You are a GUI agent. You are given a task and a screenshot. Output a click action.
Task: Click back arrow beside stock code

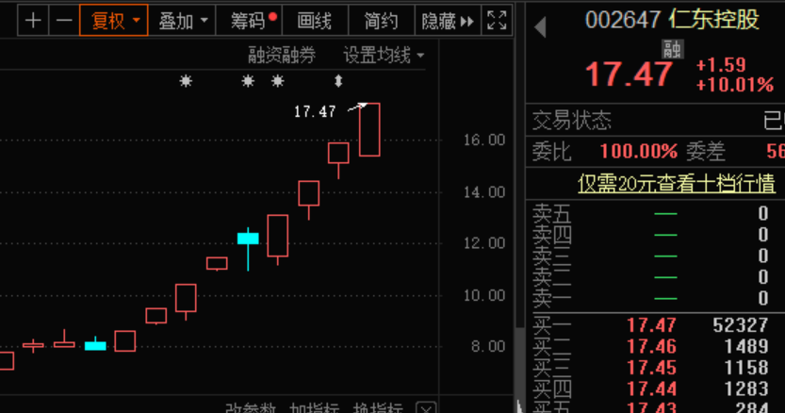click(x=540, y=26)
